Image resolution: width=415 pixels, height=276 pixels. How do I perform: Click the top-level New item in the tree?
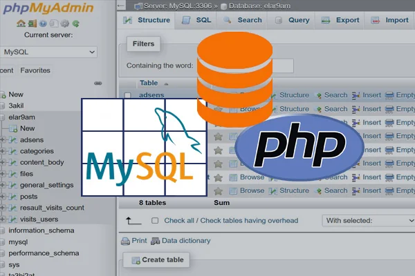16,95
